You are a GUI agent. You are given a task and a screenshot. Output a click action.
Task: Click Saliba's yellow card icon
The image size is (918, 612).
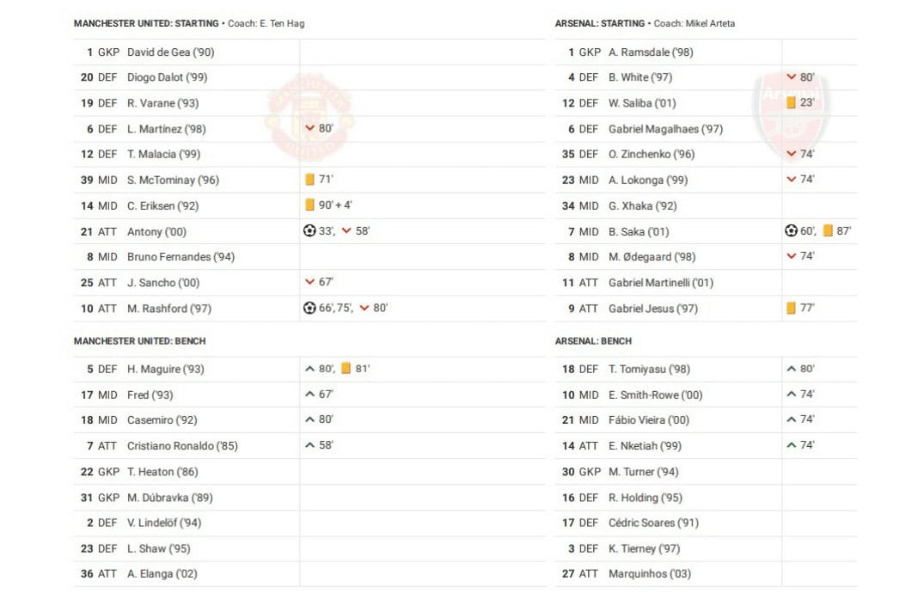coord(791,102)
